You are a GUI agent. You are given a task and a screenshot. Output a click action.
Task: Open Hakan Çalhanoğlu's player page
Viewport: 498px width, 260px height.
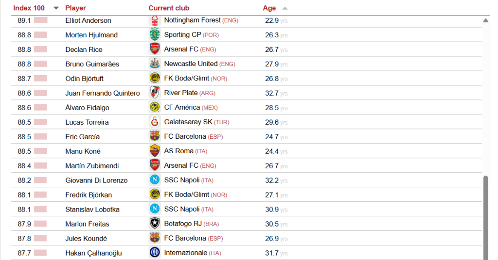93,253
